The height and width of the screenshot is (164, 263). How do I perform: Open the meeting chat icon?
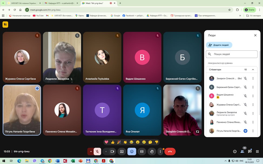250,152
